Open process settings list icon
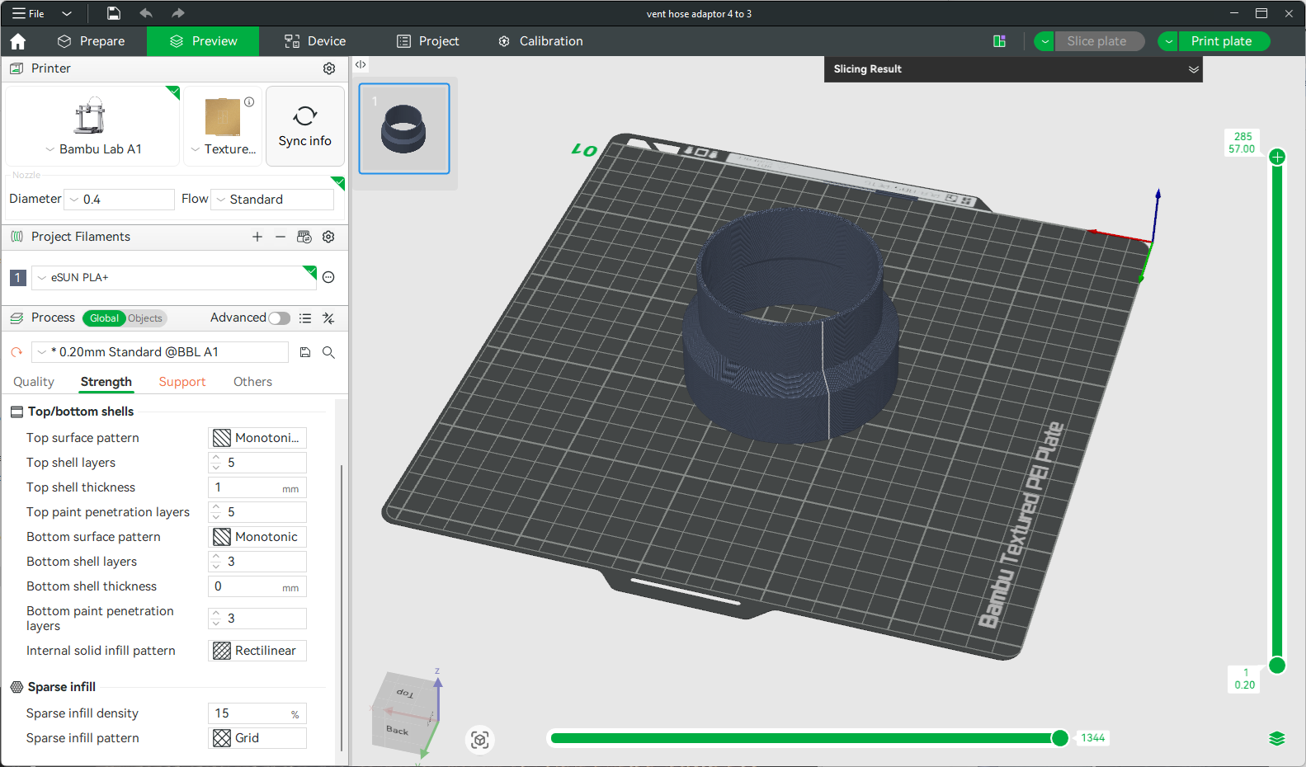1306x767 pixels. (305, 318)
